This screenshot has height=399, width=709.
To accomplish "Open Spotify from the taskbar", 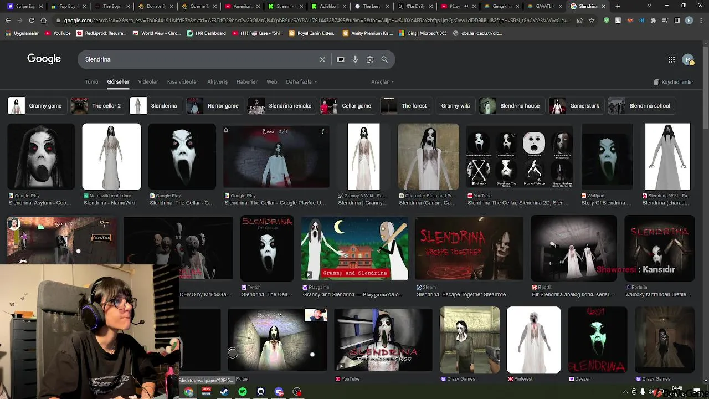I will (243, 392).
